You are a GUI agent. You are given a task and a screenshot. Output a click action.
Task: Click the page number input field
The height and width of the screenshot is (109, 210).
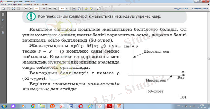37,9
